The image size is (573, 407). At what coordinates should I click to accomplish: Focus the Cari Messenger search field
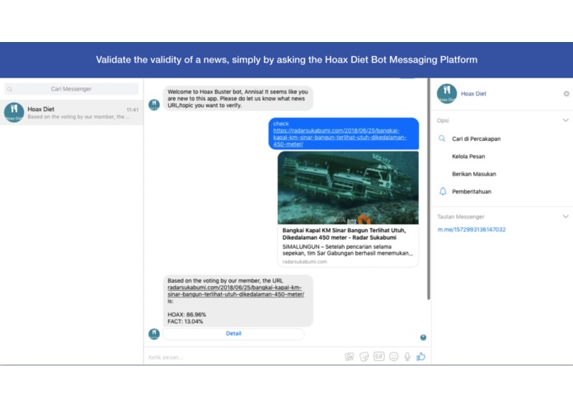[x=71, y=89]
